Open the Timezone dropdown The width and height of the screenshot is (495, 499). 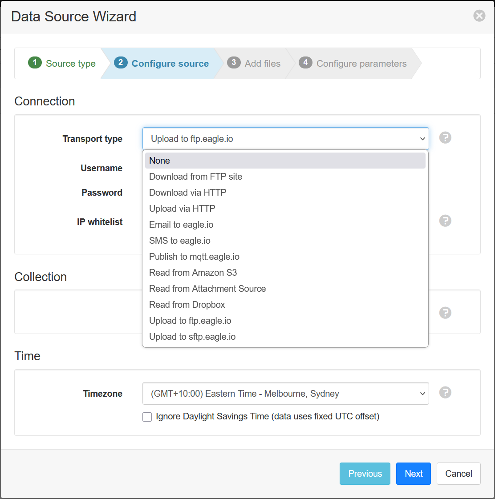click(x=285, y=394)
